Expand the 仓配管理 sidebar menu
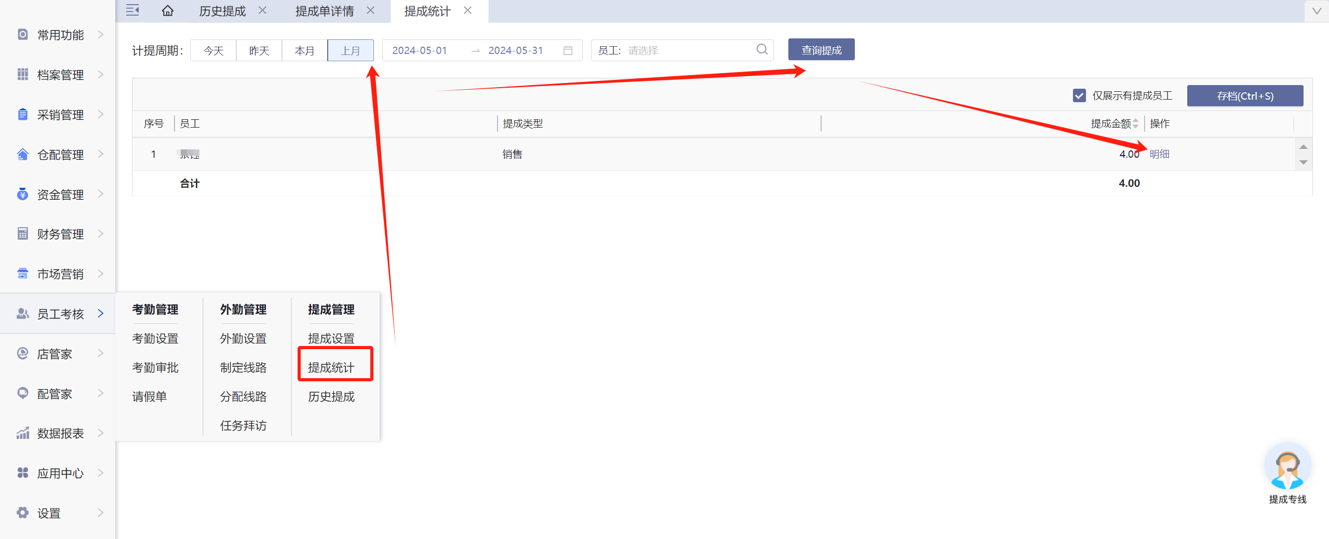 (60, 155)
